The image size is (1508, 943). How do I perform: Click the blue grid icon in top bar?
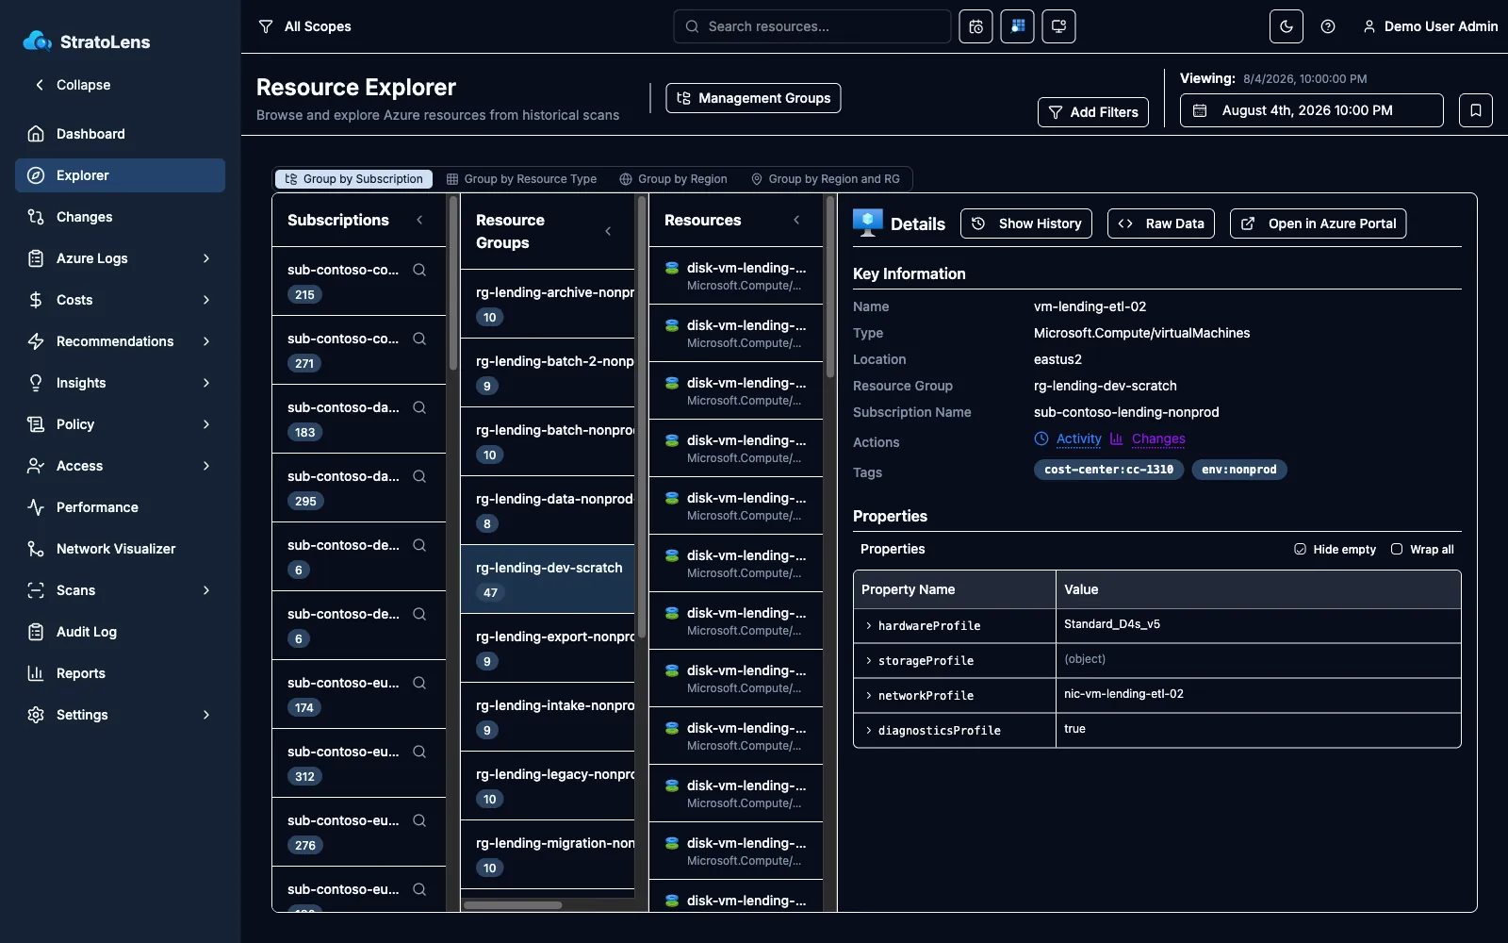click(1017, 26)
